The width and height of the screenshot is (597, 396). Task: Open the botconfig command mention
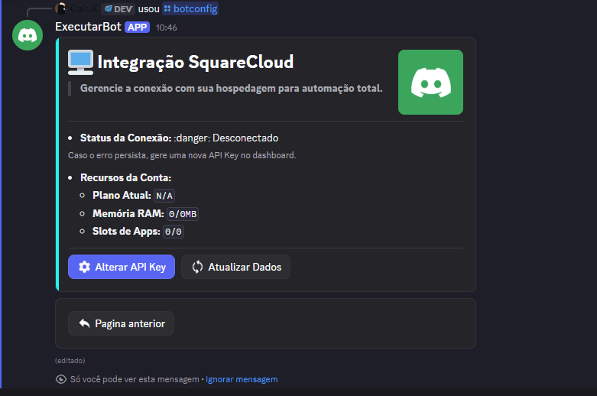pyautogui.click(x=190, y=8)
